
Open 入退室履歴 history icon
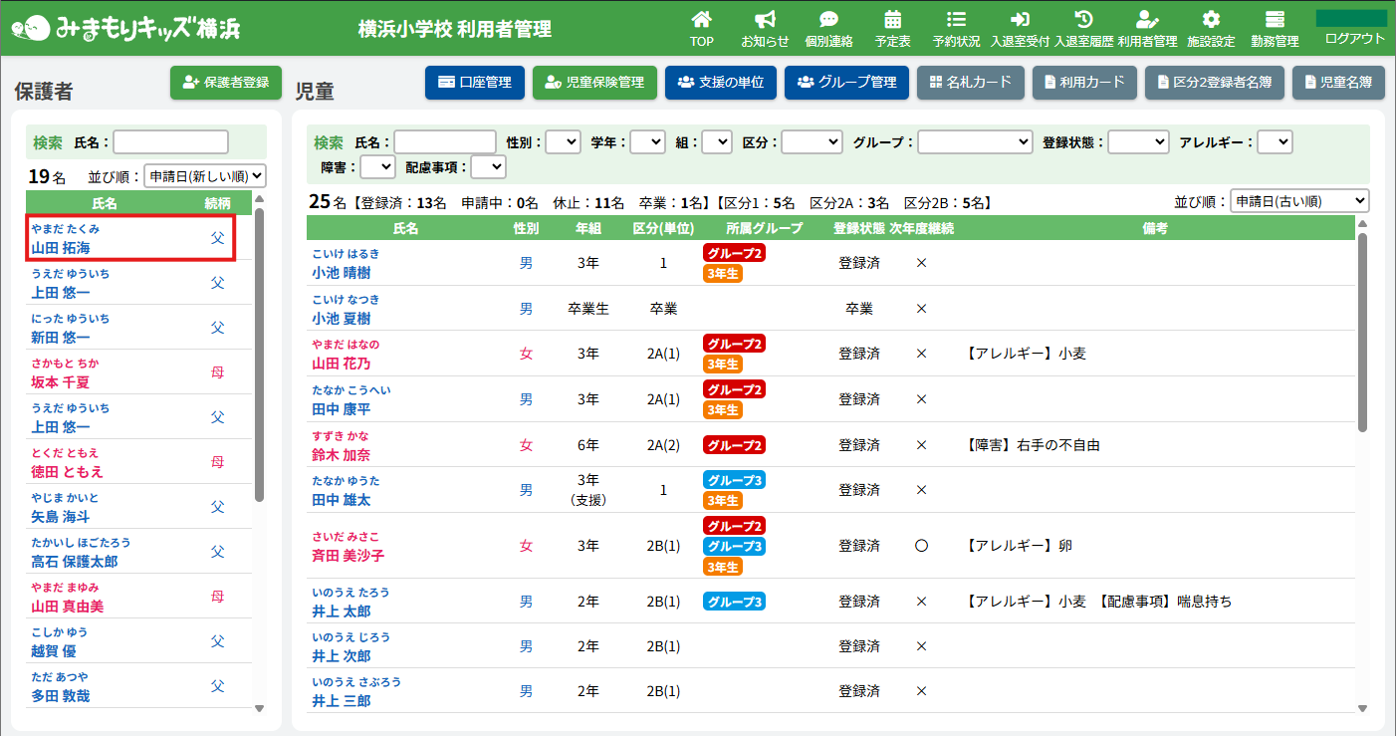click(x=1084, y=20)
